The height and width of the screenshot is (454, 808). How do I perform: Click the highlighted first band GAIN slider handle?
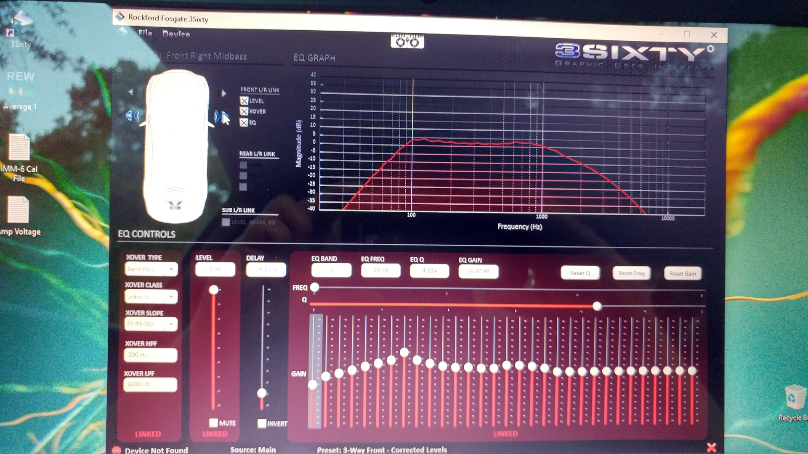point(313,384)
